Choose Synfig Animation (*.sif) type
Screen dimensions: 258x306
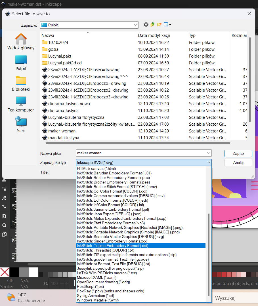(141, 296)
